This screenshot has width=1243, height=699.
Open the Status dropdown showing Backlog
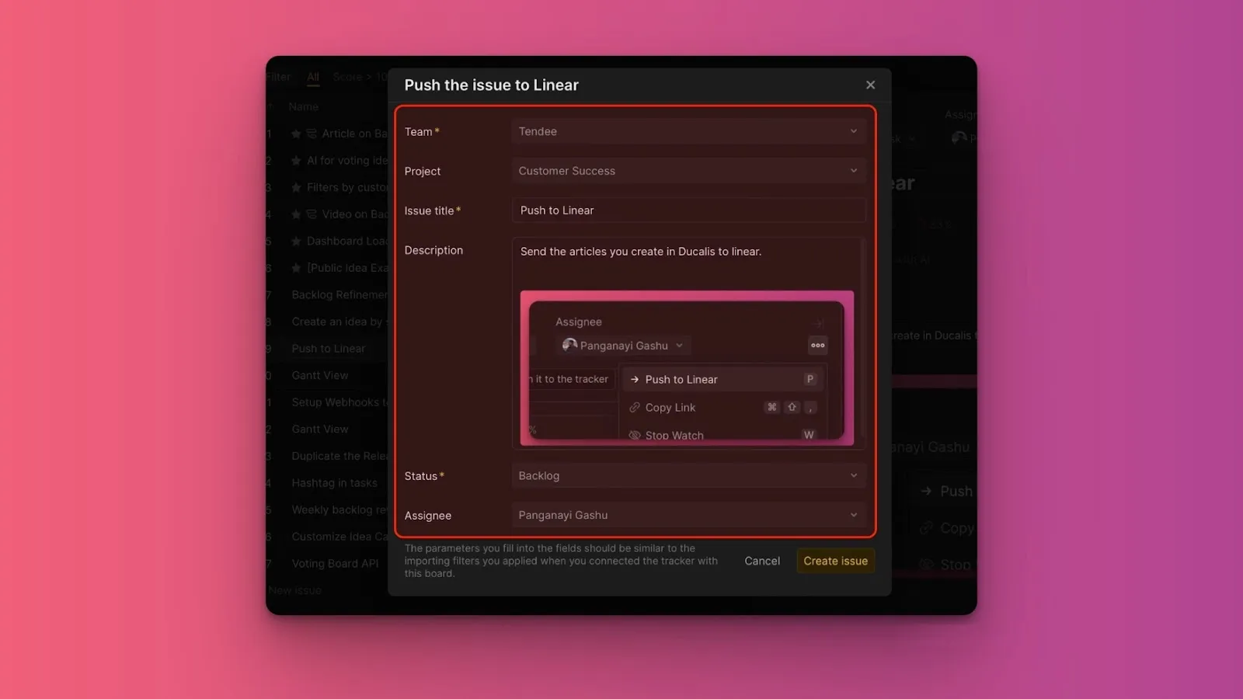tap(688, 475)
